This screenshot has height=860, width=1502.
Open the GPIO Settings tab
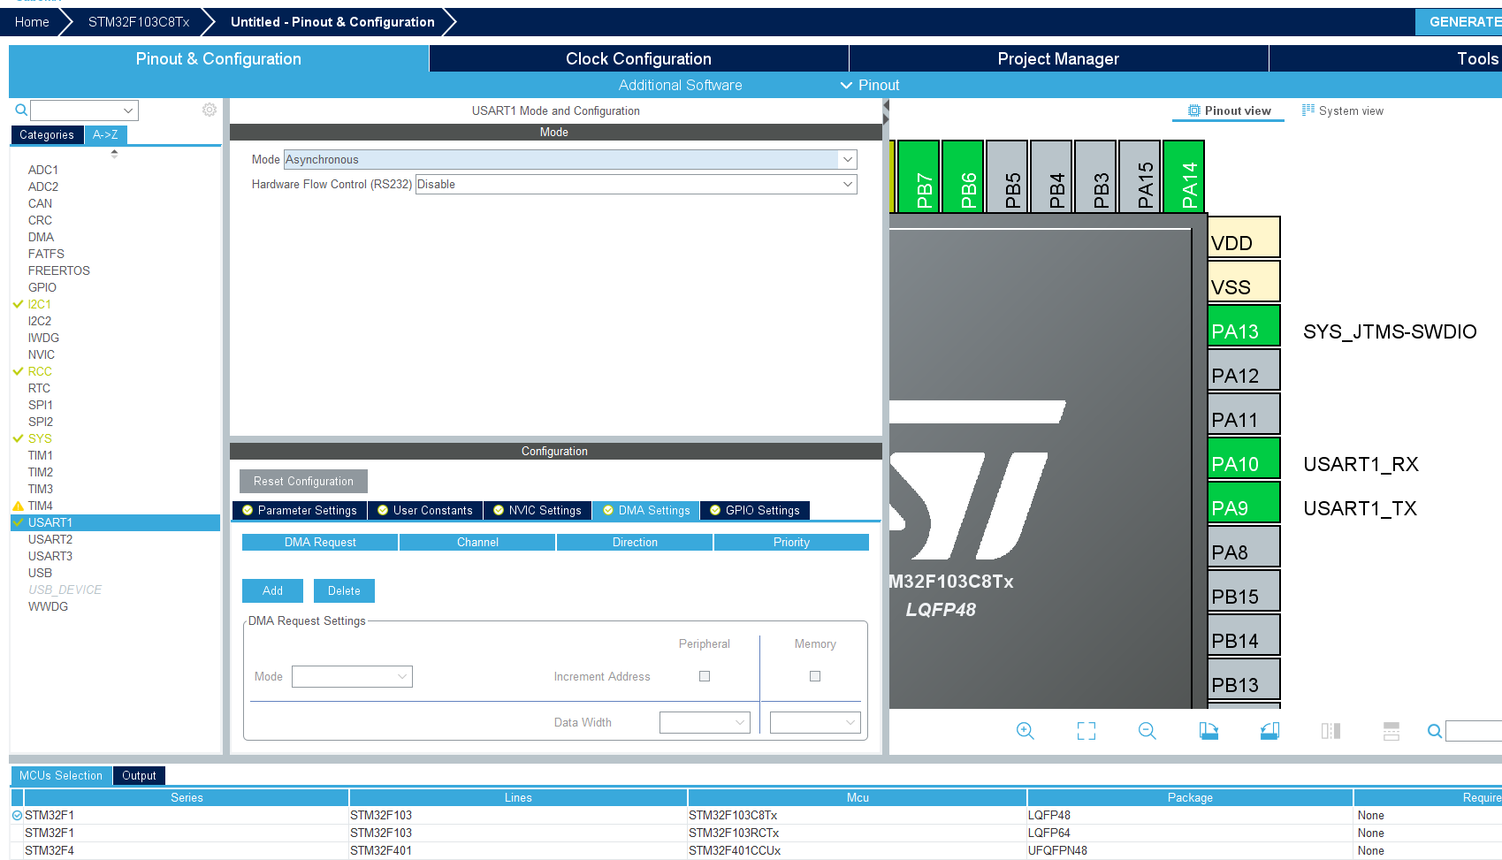pos(755,510)
